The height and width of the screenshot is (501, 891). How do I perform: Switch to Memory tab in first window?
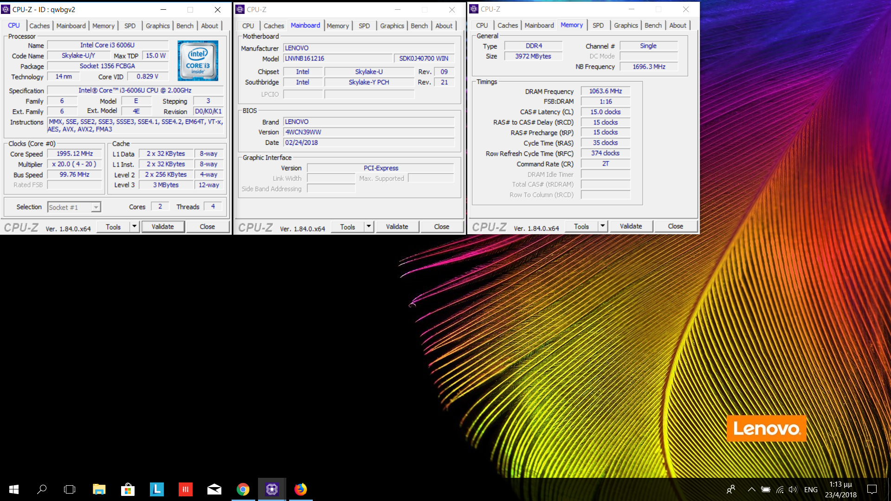pyautogui.click(x=103, y=26)
